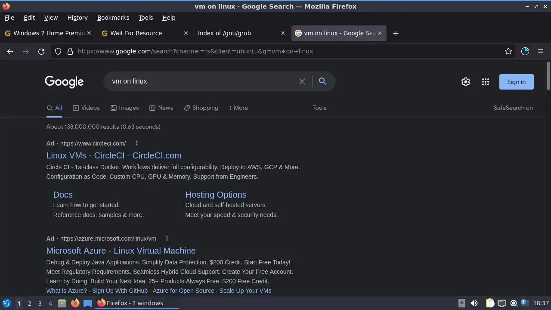
Task: Click the Google logo
Action: (64, 82)
